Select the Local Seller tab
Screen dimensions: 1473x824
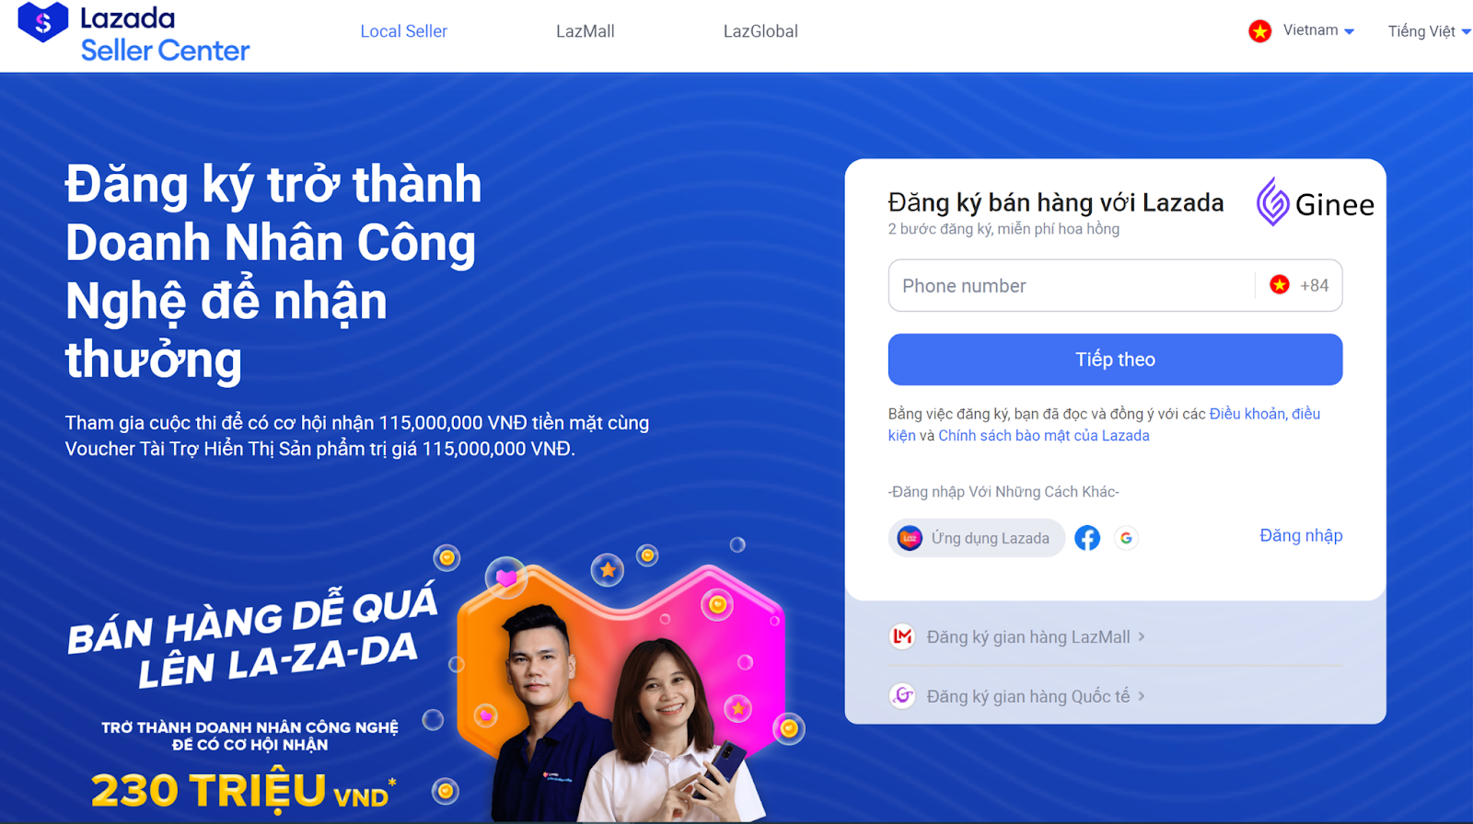click(x=403, y=31)
